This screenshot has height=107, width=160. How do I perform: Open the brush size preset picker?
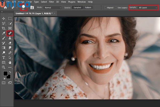click(23, 7)
